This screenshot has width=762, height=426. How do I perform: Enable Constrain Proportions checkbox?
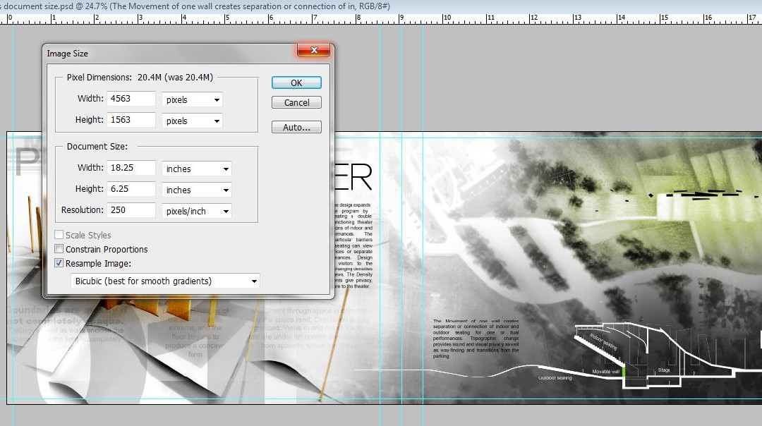click(x=59, y=249)
